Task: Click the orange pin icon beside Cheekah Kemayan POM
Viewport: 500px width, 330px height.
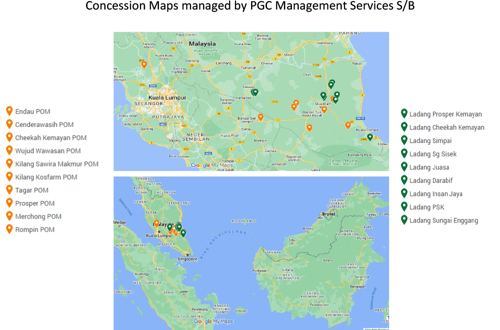Action: [x=9, y=137]
